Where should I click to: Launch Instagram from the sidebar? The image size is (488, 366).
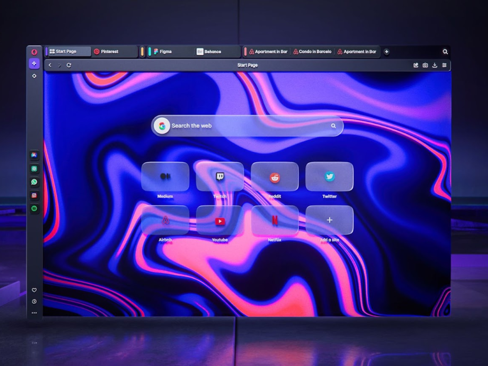[x=34, y=195]
